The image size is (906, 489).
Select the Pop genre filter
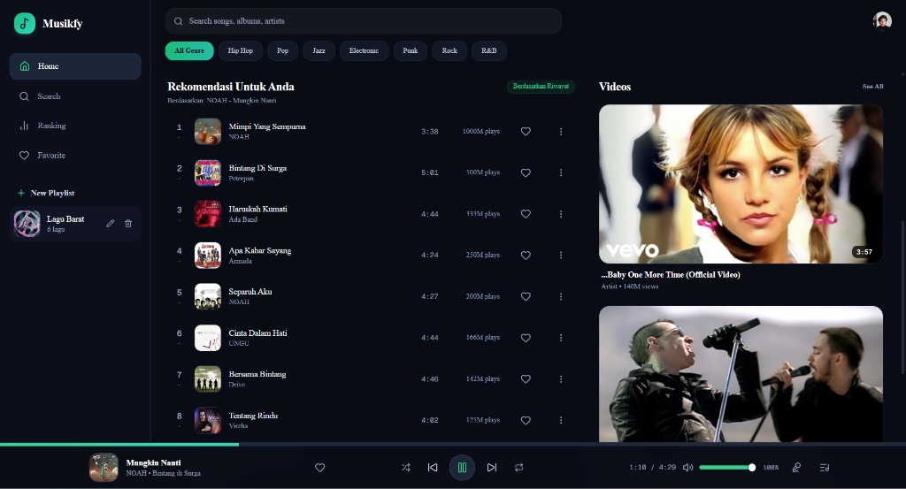pos(282,50)
